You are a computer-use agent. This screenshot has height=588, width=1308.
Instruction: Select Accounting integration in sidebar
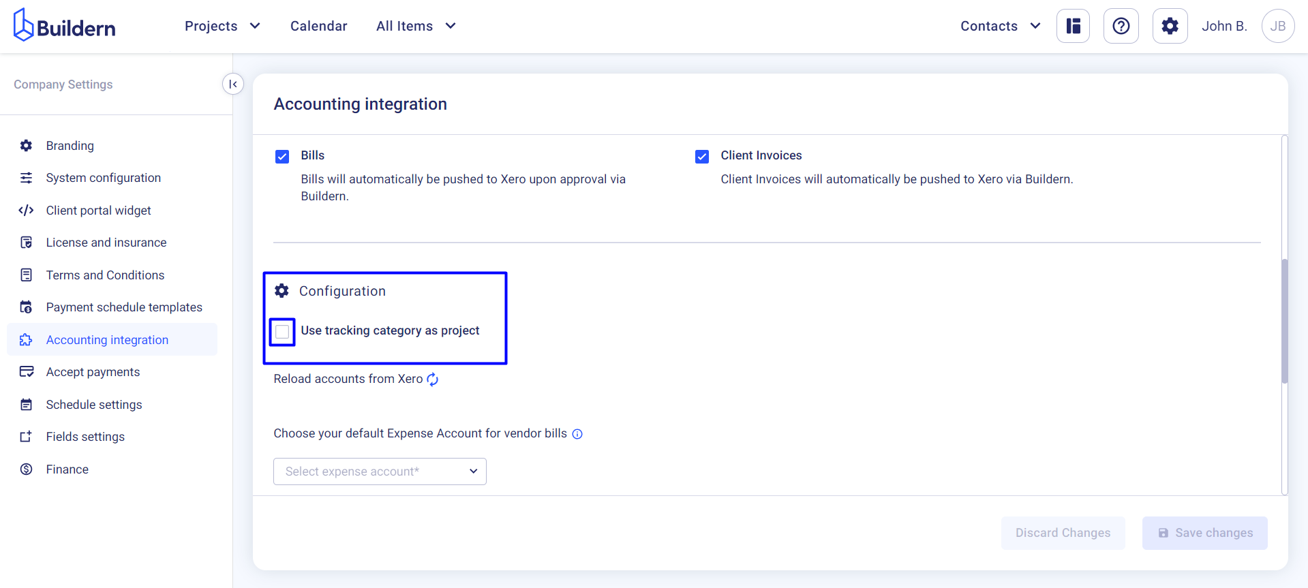112,339
